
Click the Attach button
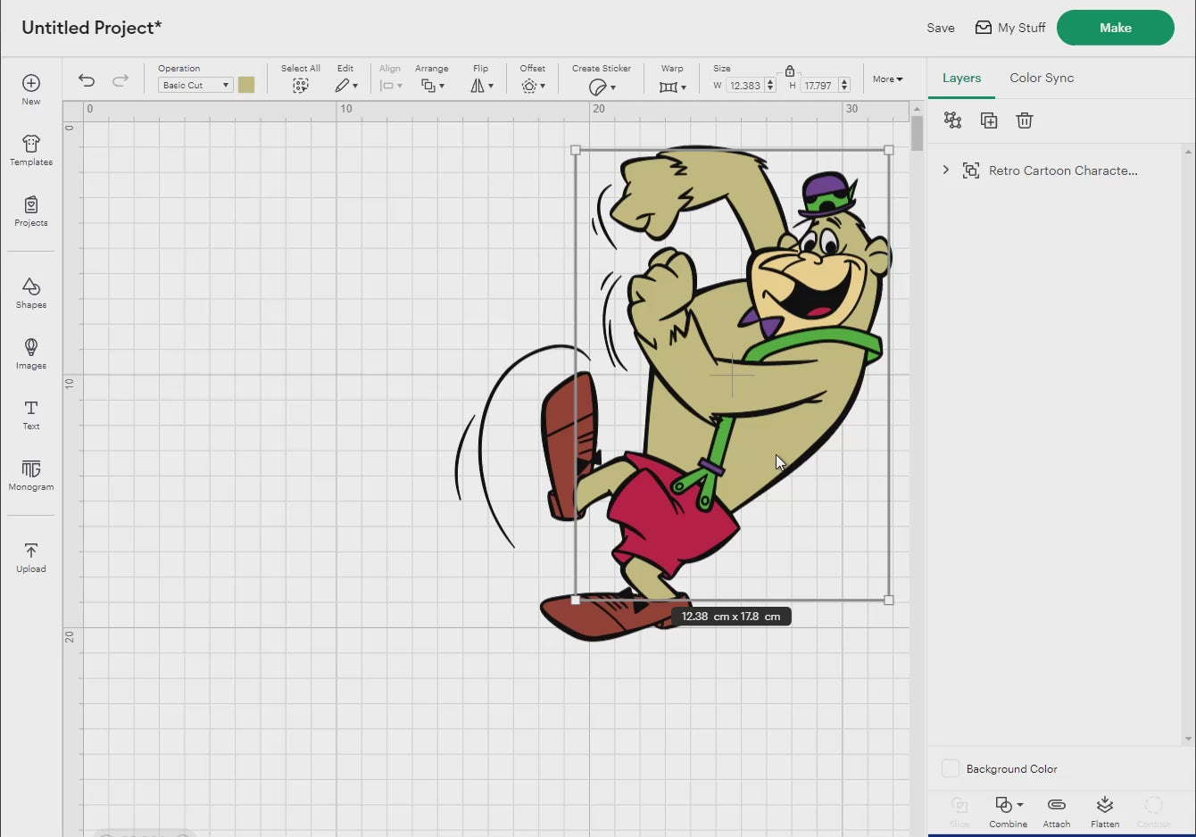click(x=1057, y=812)
